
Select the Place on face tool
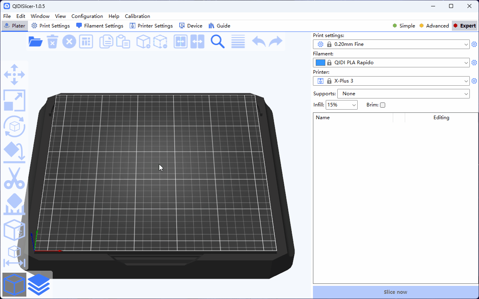coord(14,152)
